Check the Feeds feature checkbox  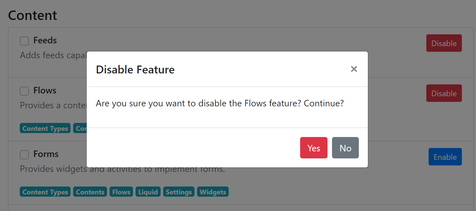[24, 41]
